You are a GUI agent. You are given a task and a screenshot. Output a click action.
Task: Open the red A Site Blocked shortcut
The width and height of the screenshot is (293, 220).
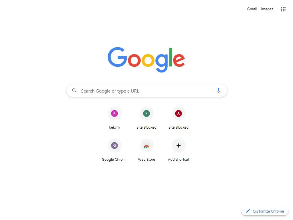coord(179,113)
